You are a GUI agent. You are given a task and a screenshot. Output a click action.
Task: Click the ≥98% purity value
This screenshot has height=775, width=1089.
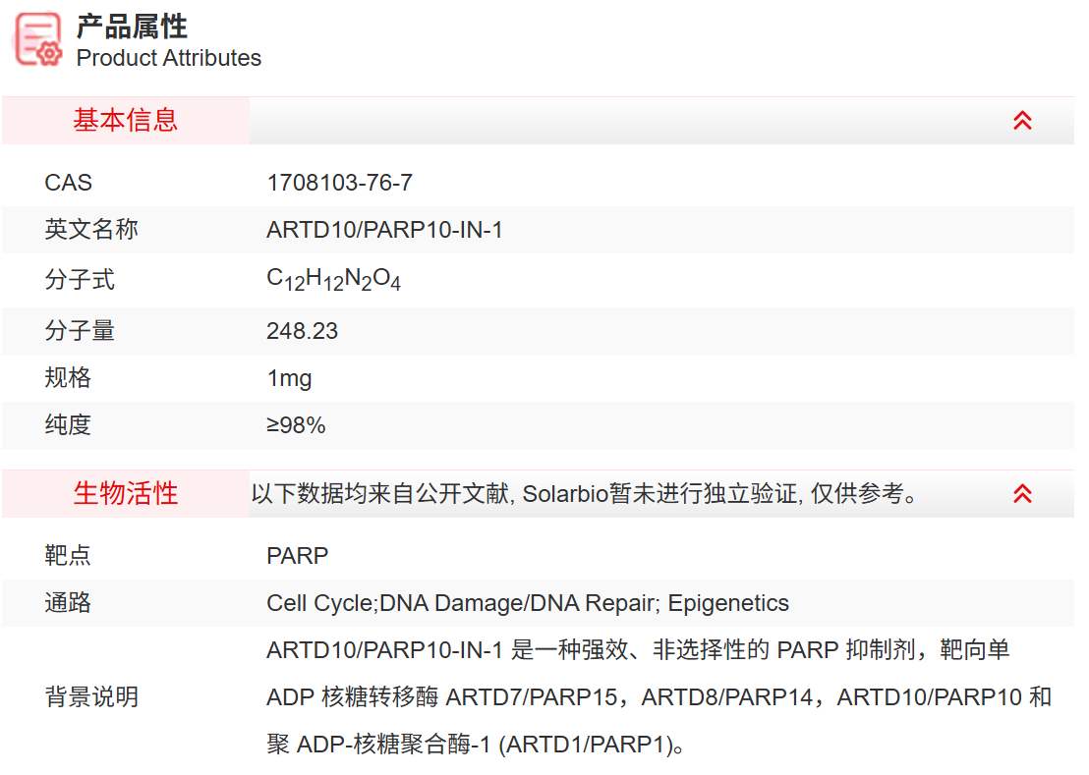coord(296,425)
